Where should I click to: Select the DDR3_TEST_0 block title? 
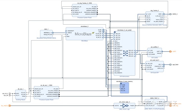tap(155, 98)
